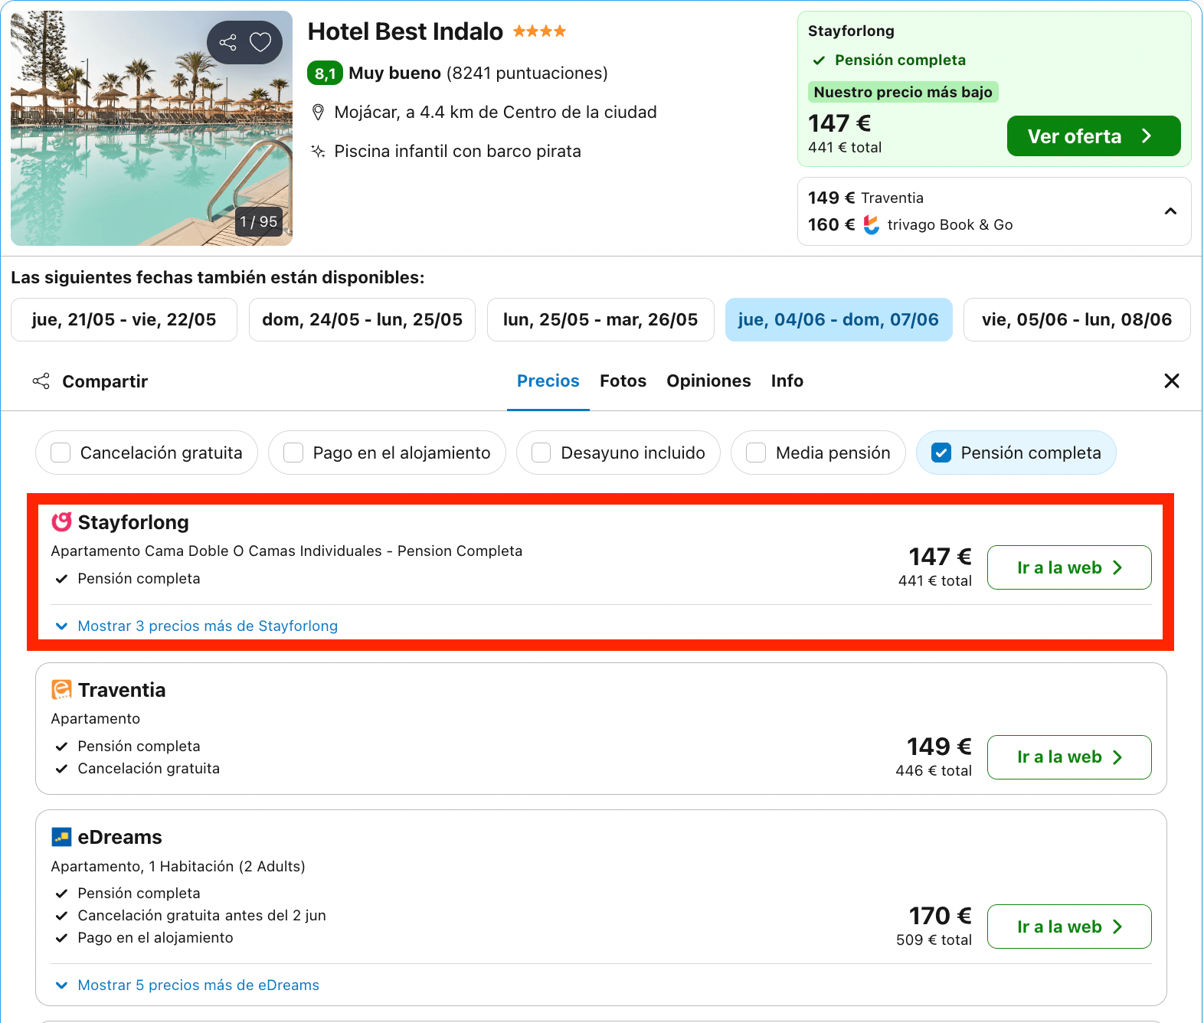
Task: Click the 8241 puntuaciones reviews text
Action: (x=527, y=74)
